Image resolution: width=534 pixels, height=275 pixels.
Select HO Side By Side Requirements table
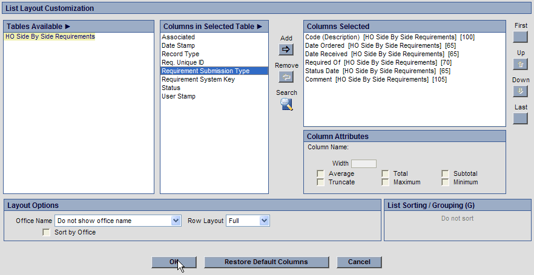point(50,37)
